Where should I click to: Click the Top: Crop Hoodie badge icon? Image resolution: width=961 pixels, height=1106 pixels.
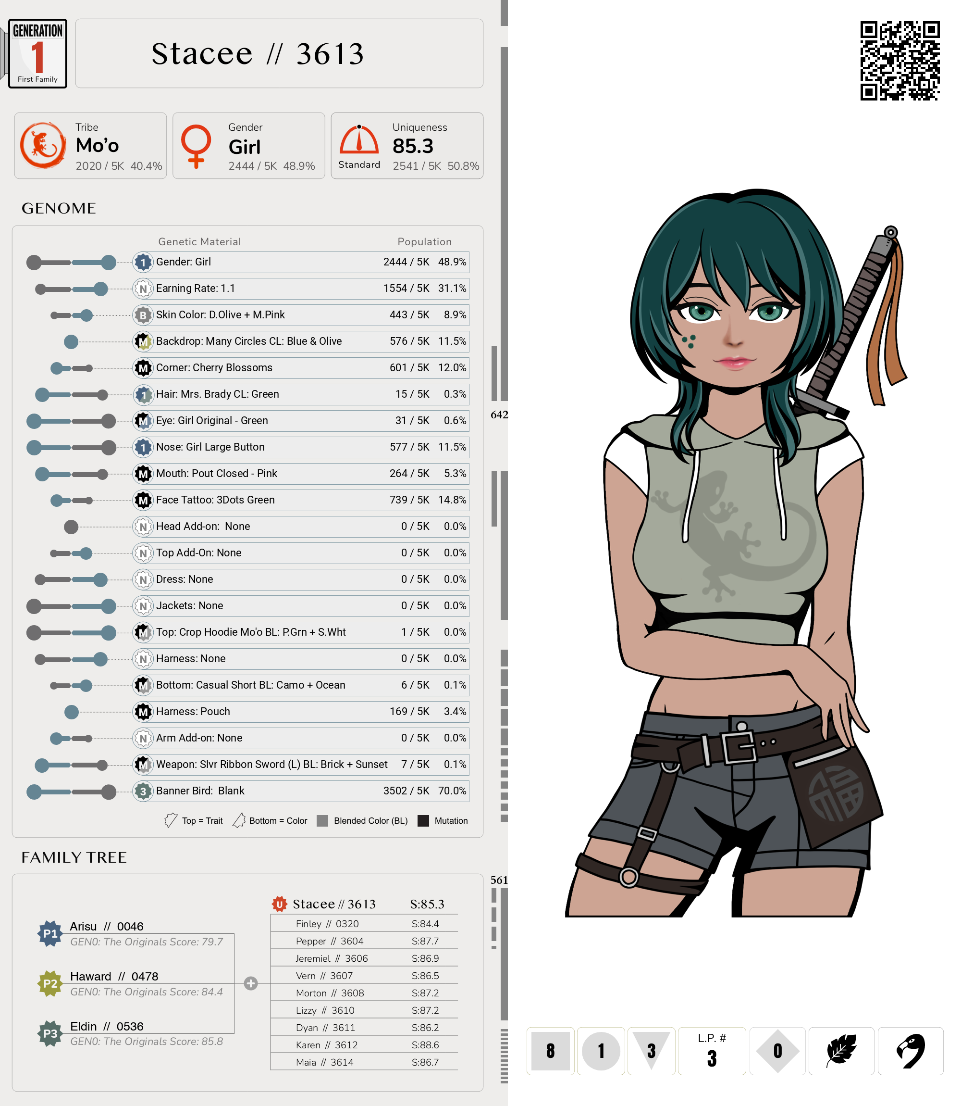tap(143, 632)
